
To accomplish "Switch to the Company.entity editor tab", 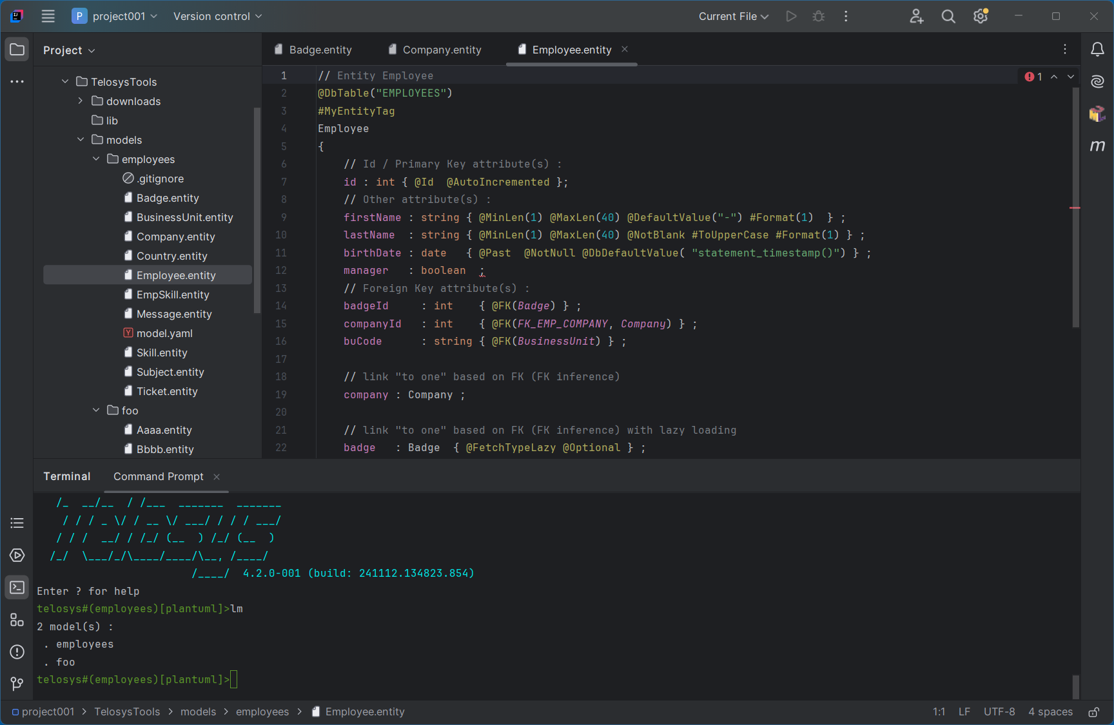I will (442, 50).
